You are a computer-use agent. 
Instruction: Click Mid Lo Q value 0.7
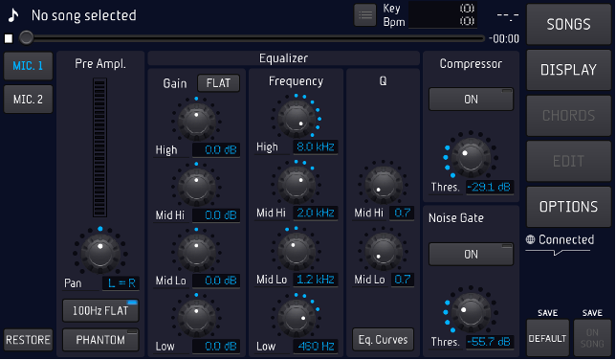click(x=402, y=280)
